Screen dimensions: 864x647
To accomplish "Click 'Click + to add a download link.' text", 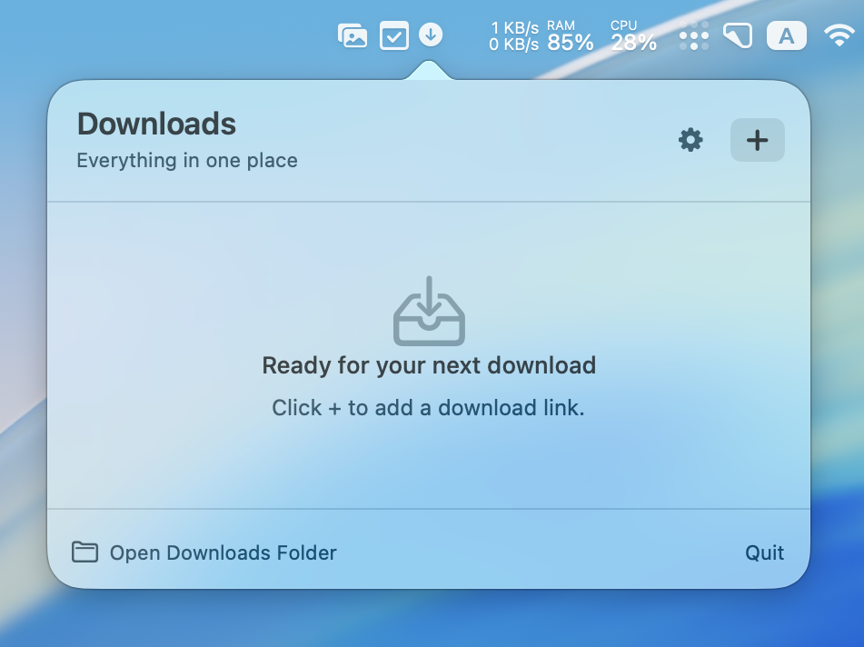I will pos(428,408).
